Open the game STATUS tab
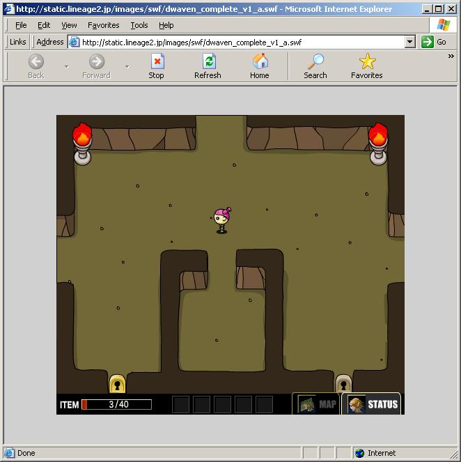Image resolution: width=461 pixels, height=462 pixels. (x=371, y=404)
